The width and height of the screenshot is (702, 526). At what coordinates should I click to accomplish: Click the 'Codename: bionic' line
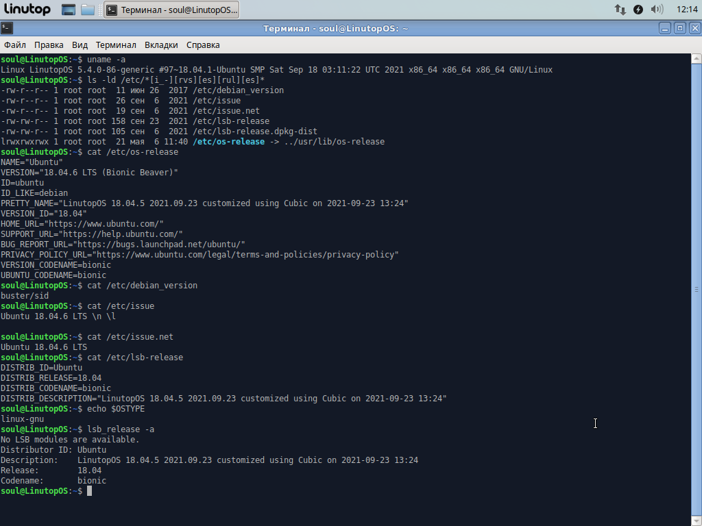point(53,481)
